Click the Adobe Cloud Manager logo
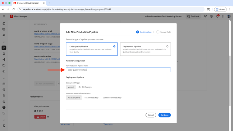 [11, 16]
